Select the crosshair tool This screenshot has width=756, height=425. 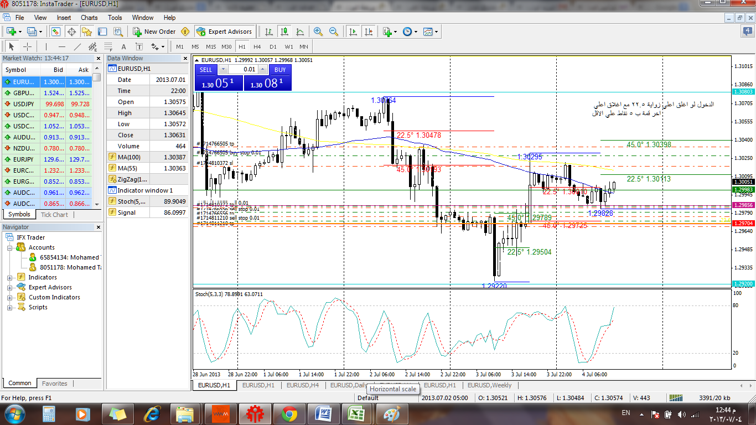(x=27, y=46)
